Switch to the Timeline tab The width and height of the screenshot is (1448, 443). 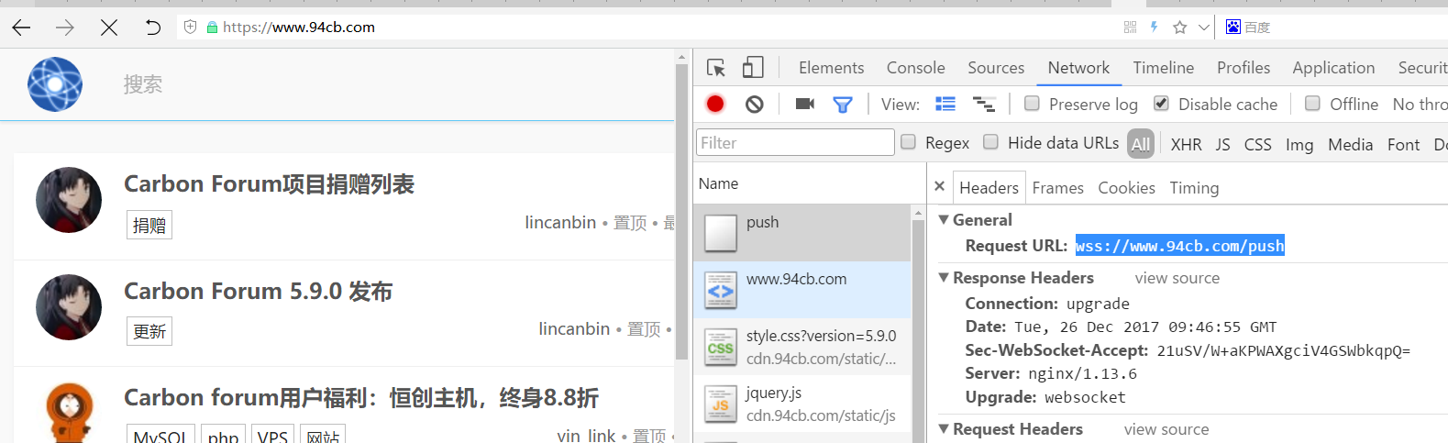coord(1163,68)
